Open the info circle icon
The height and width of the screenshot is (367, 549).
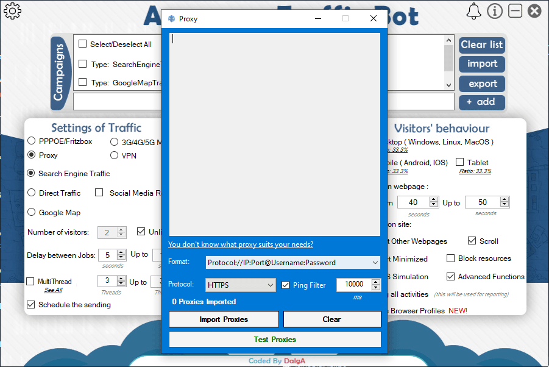[x=495, y=11]
